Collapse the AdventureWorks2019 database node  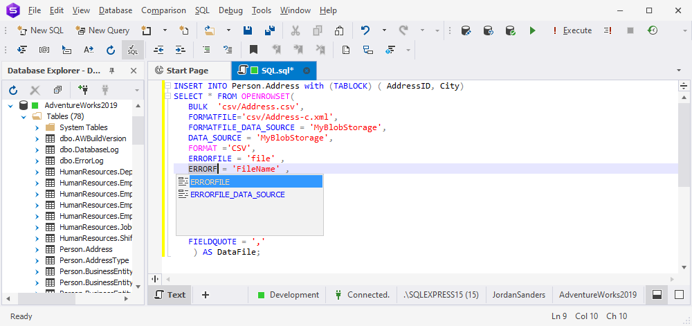click(x=10, y=105)
